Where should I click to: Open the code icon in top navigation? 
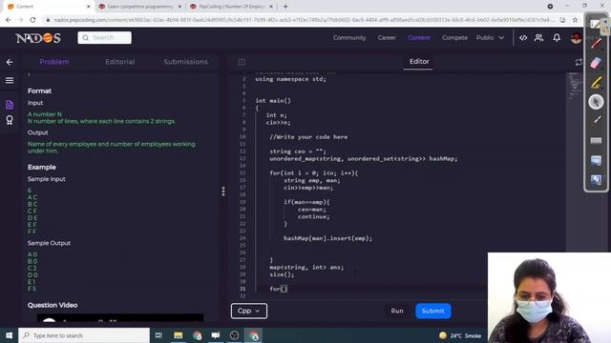(523, 38)
